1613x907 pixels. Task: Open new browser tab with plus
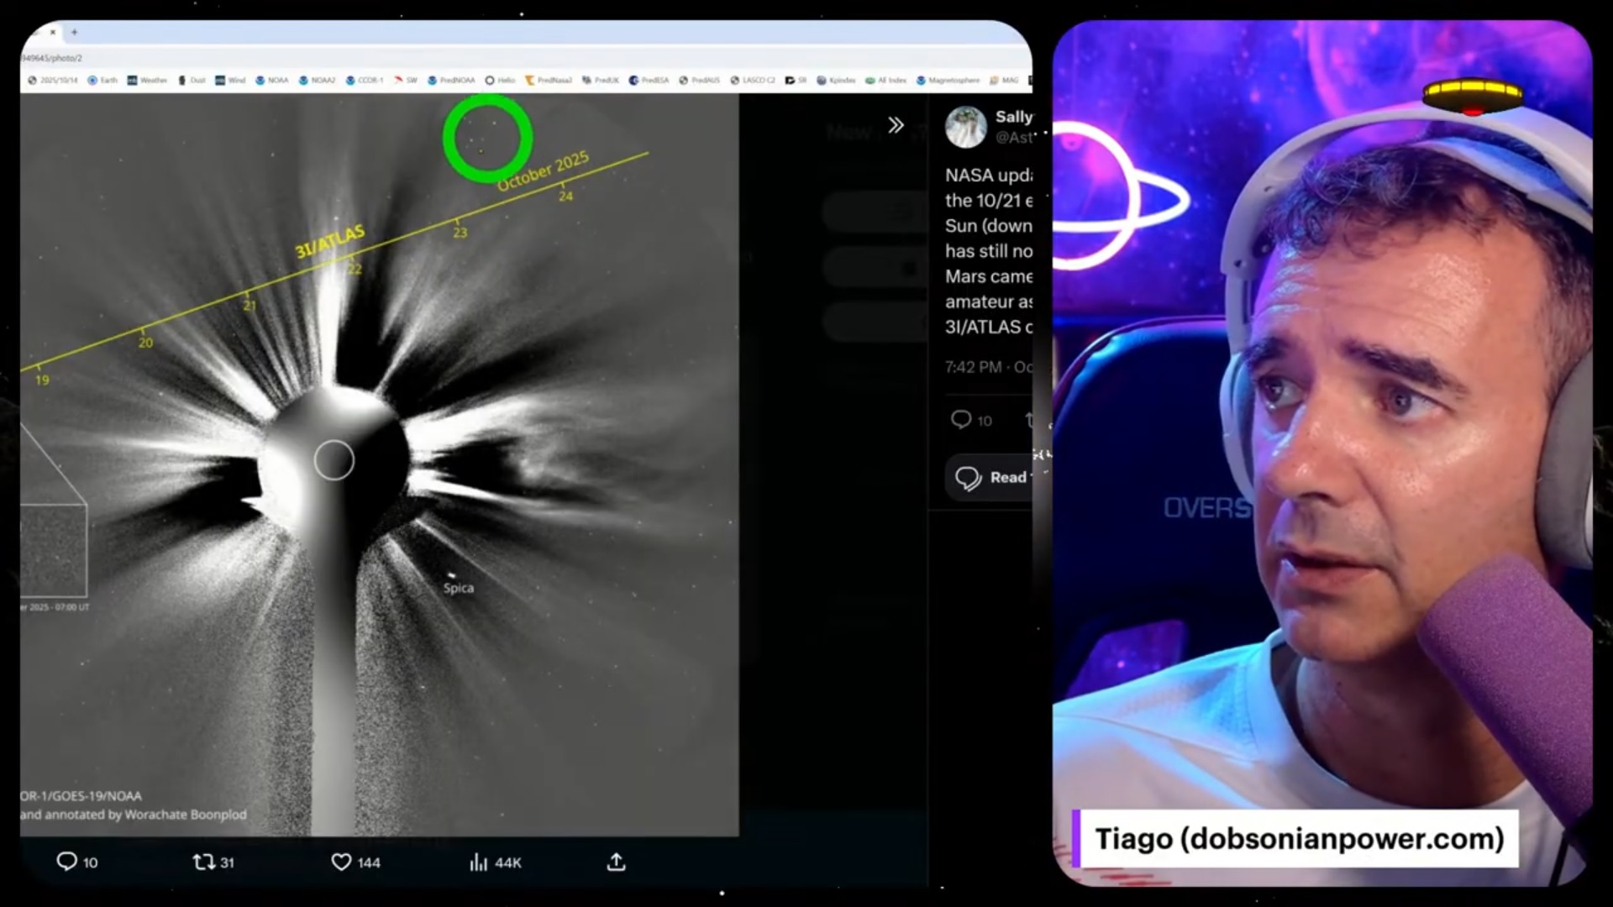(x=74, y=32)
